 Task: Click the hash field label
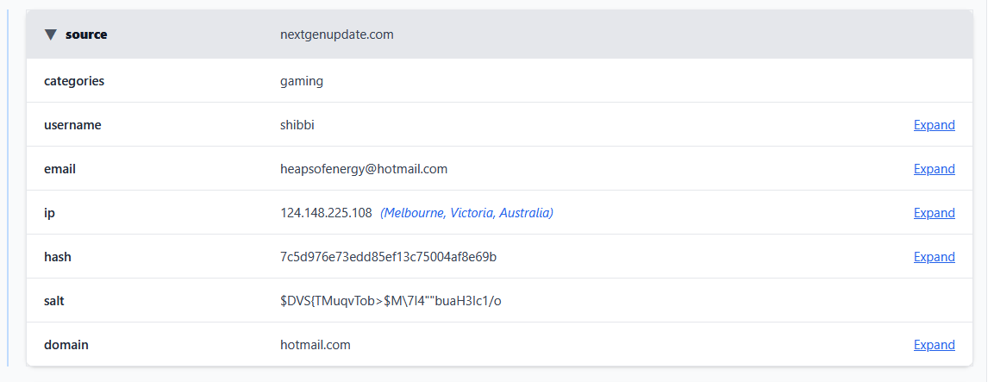[57, 257]
